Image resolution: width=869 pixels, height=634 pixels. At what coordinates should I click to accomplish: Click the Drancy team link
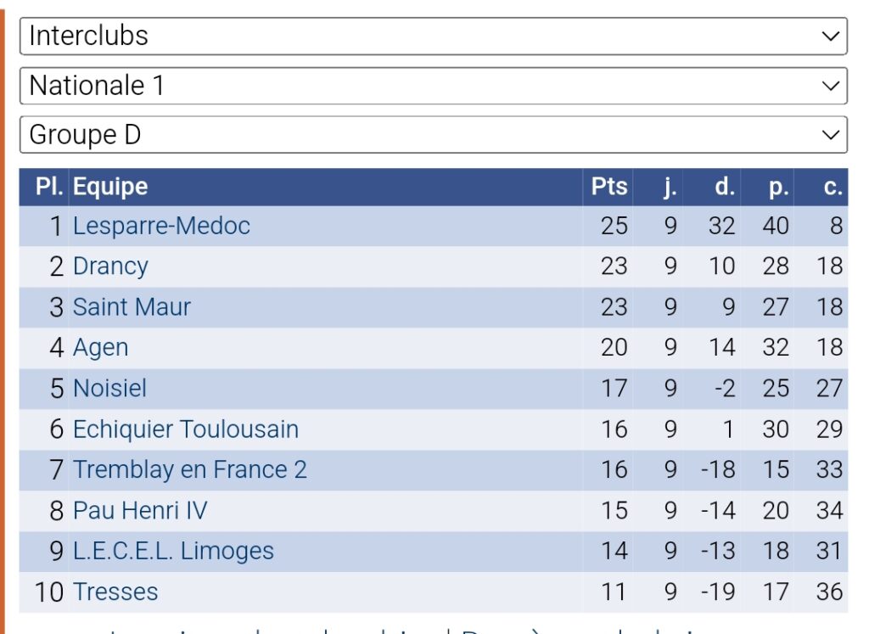[110, 267]
